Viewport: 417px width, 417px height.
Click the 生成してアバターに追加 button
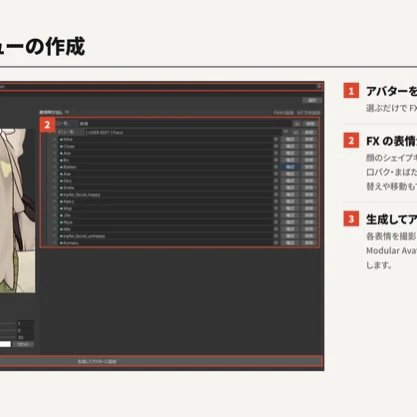(161, 361)
